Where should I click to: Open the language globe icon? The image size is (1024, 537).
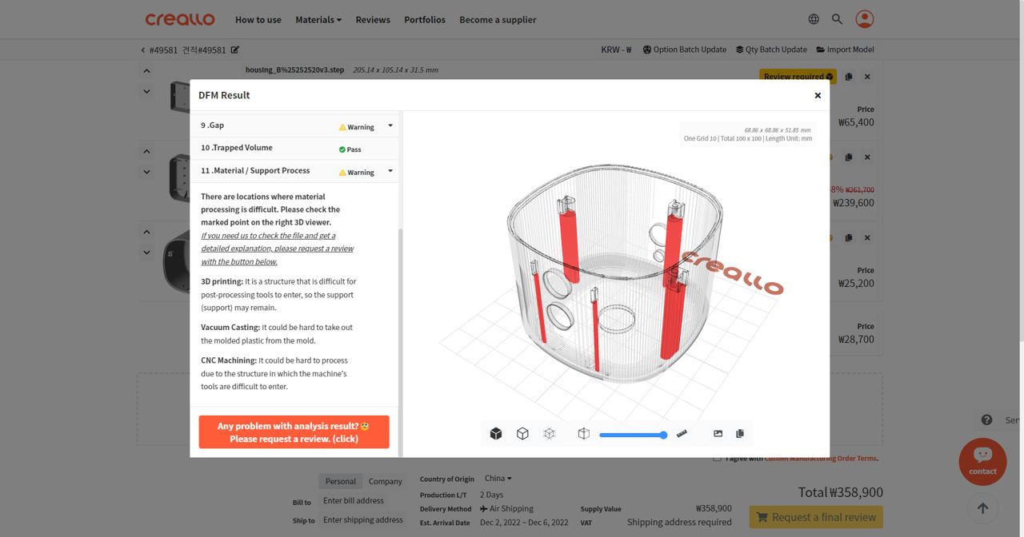point(814,19)
